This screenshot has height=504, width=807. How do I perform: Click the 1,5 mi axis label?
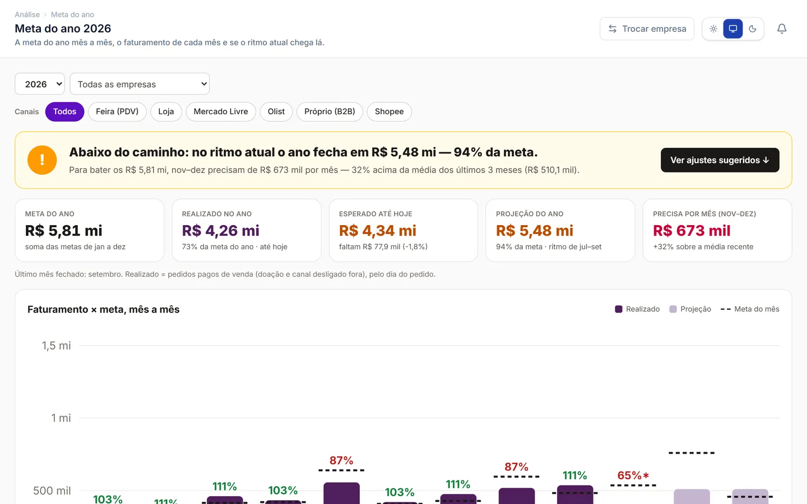(56, 346)
